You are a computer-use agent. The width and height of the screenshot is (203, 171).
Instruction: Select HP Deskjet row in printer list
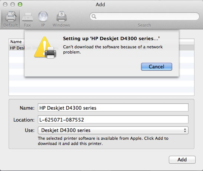coord(101,48)
